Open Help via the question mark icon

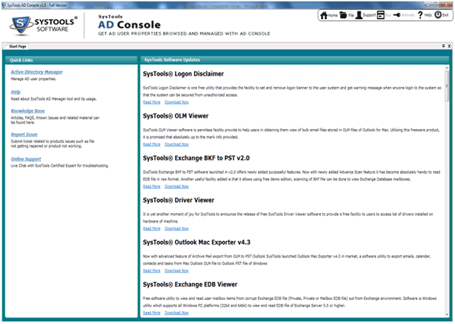point(420,15)
